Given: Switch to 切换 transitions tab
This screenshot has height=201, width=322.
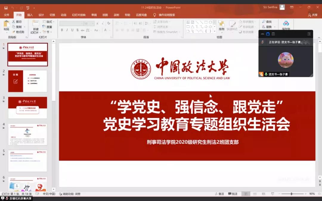Looking at the screenshot, I should [52, 15].
